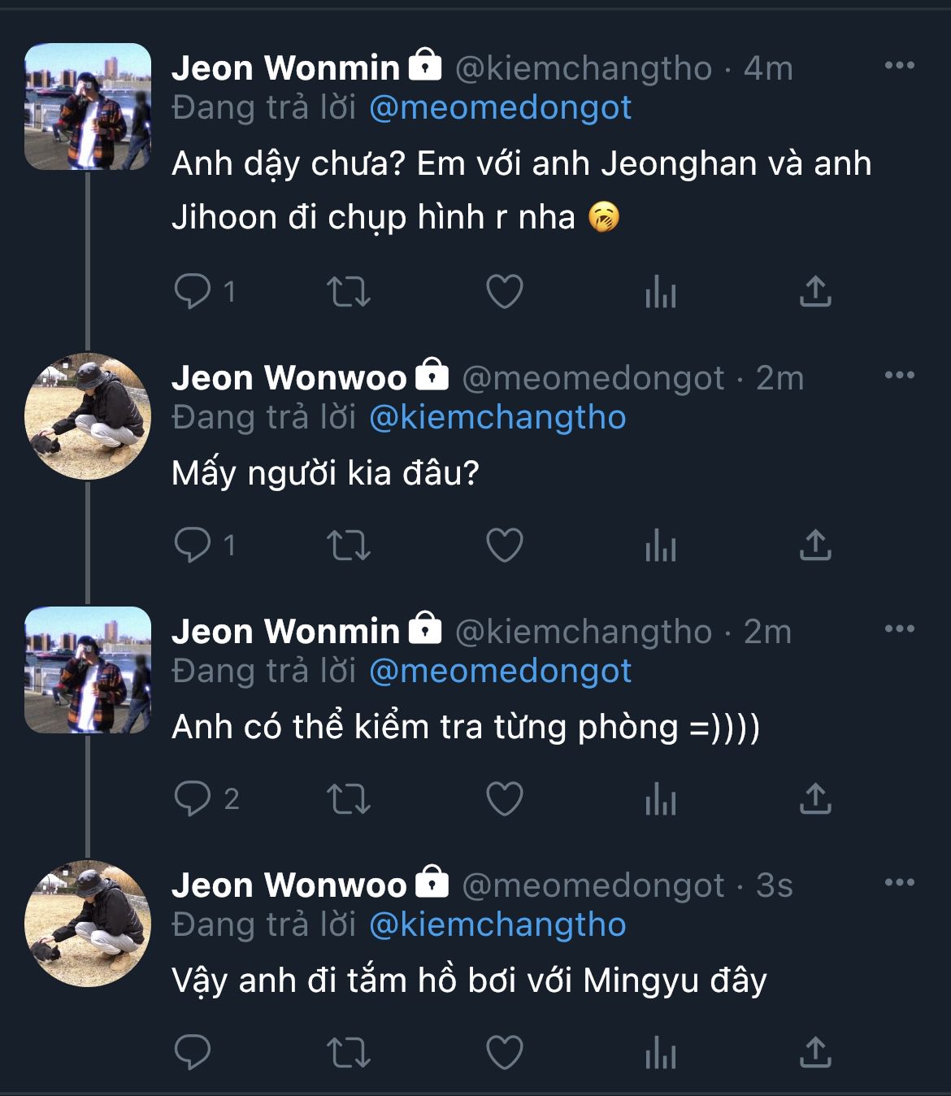View analytics for "Mấy người kia đâu?" tweet
This screenshot has width=951, height=1096.
click(660, 546)
